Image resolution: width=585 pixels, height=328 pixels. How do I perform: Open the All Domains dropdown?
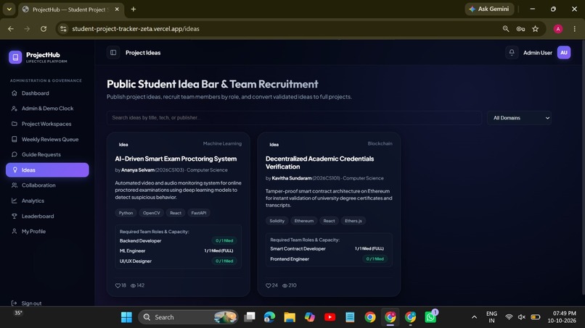pos(519,117)
